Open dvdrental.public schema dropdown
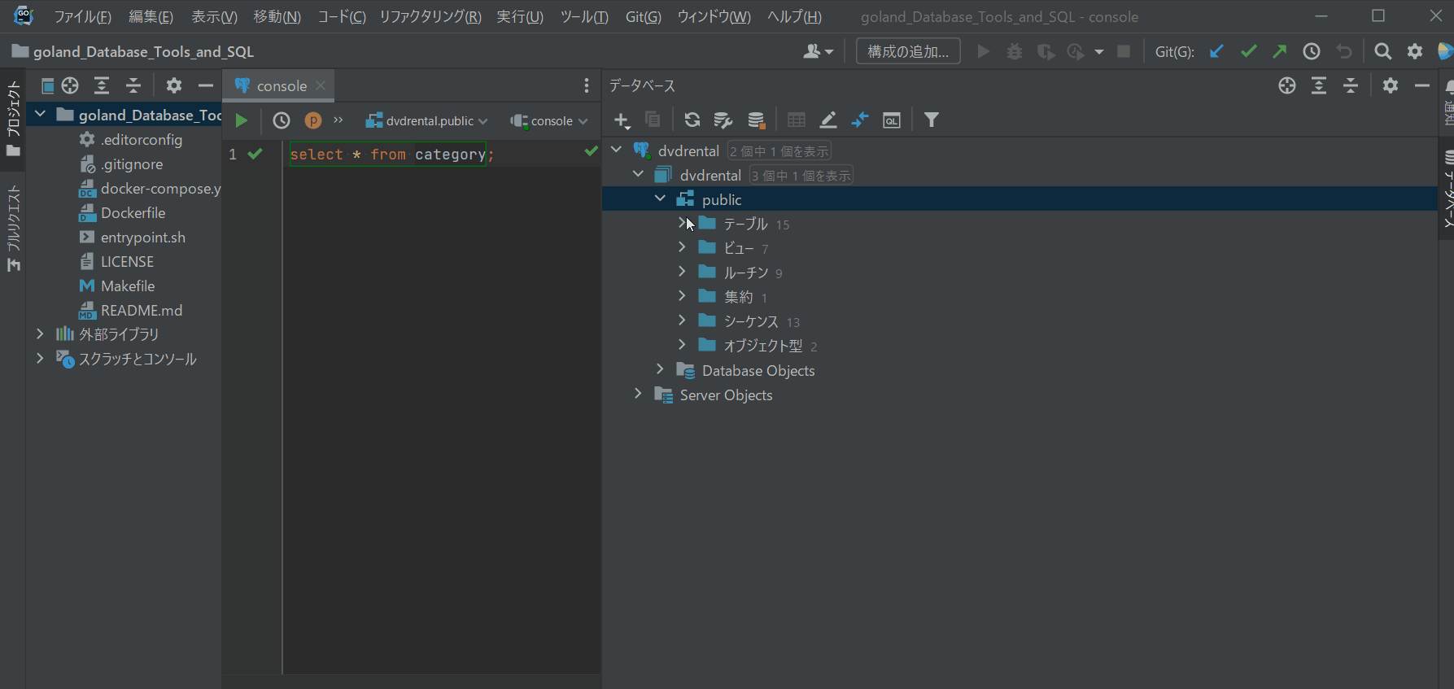Viewport: 1454px width, 689px height. (426, 120)
